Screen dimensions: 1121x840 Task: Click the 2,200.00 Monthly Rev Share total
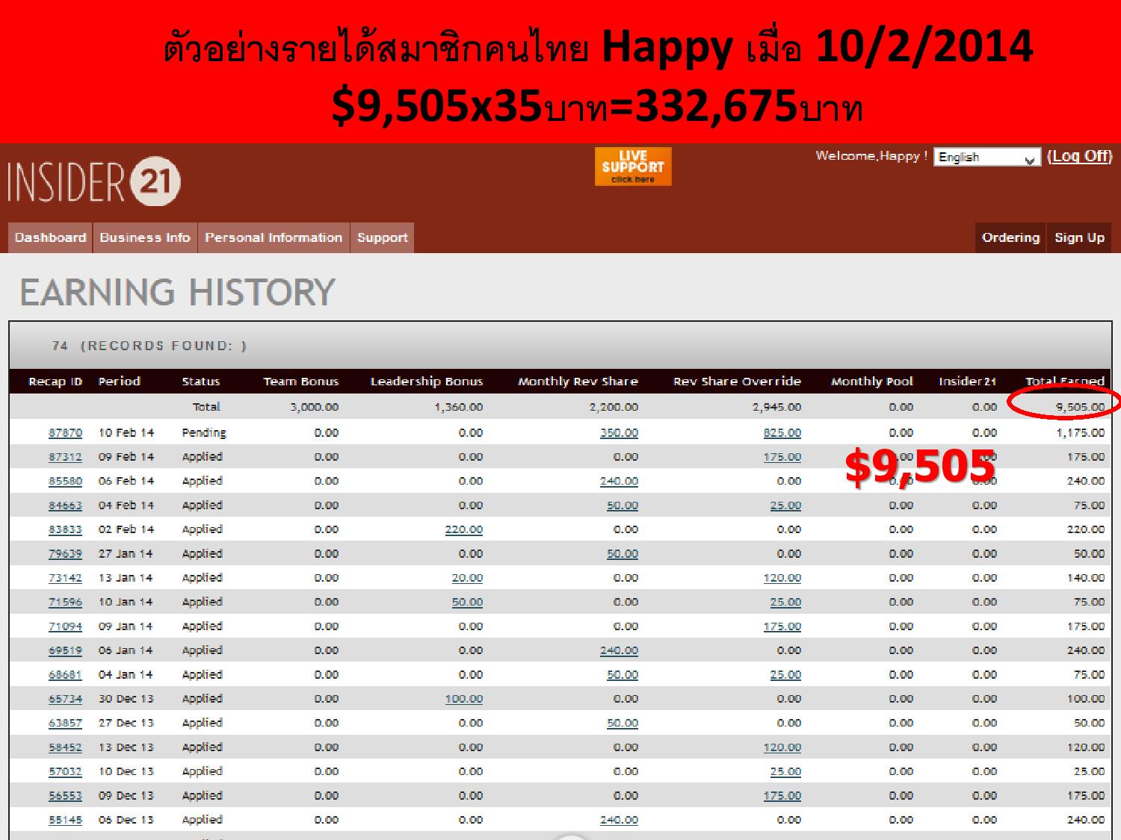(614, 407)
